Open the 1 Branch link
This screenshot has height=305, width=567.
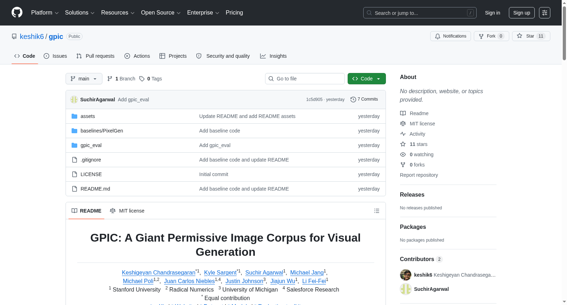click(121, 79)
